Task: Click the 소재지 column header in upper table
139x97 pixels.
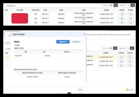Action: click(x=45, y=10)
